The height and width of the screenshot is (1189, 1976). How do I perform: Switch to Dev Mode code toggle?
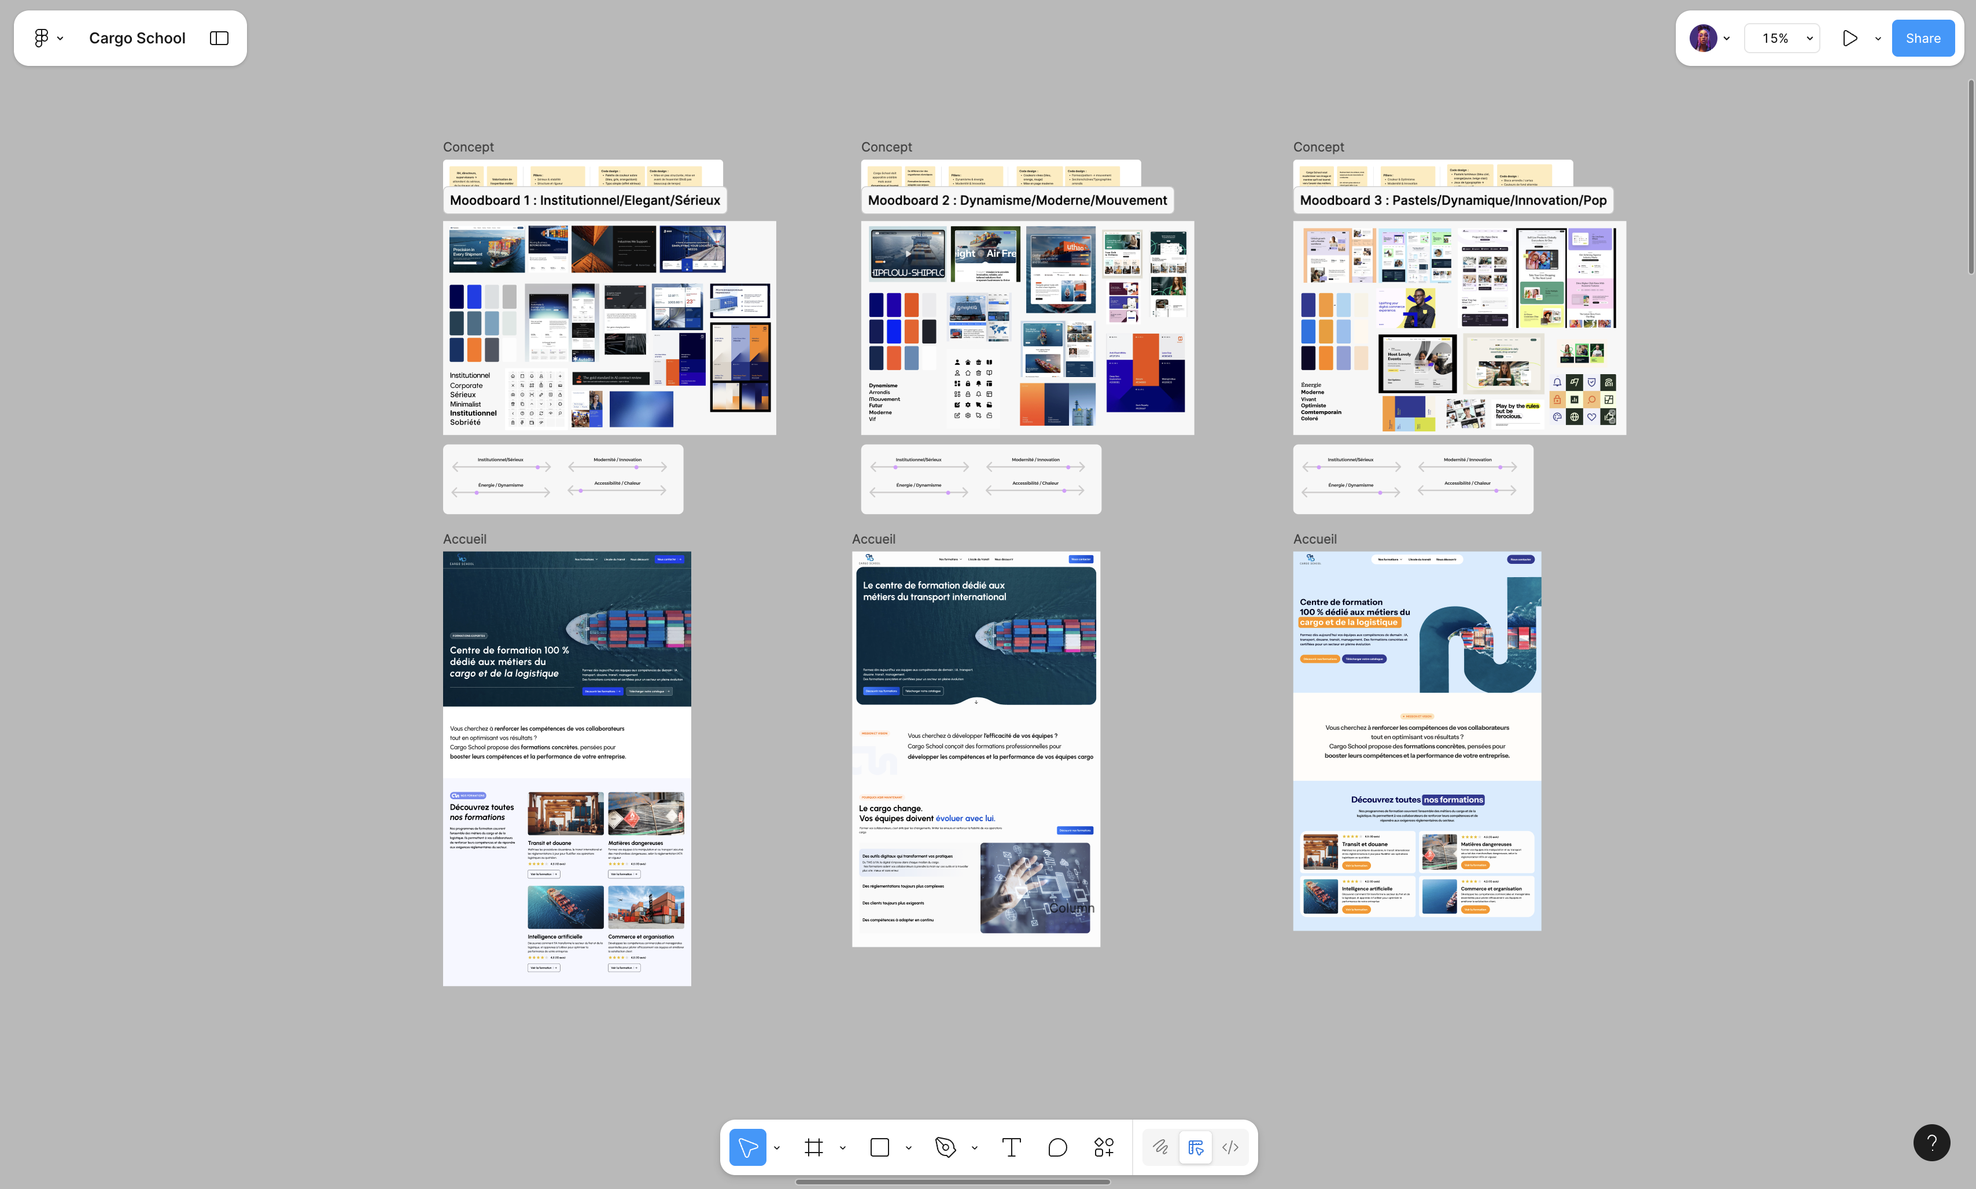(x=1230, y=1147)
